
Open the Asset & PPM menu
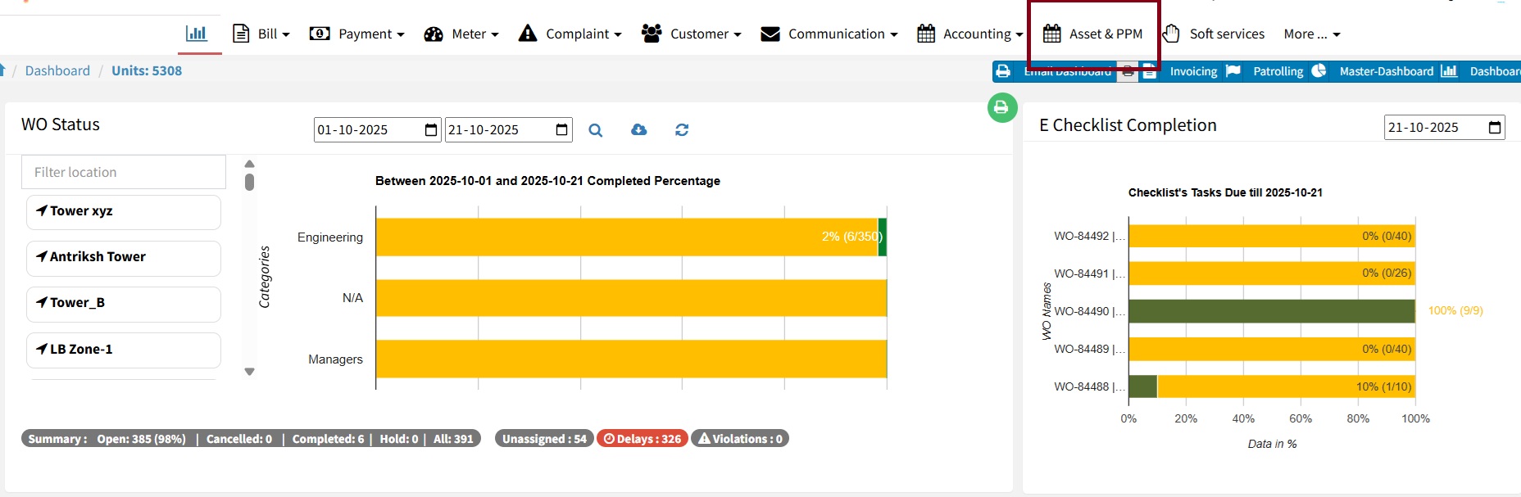[x=1093, y=34]
